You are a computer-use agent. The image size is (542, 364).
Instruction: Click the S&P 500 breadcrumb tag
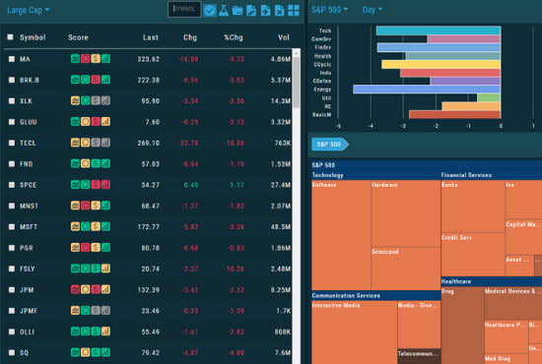click(330, 145)
